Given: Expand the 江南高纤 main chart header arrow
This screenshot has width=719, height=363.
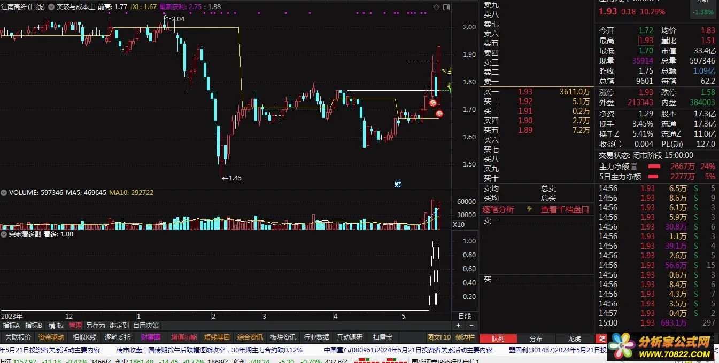Looking at the screenshot, I should pos(51,7).
